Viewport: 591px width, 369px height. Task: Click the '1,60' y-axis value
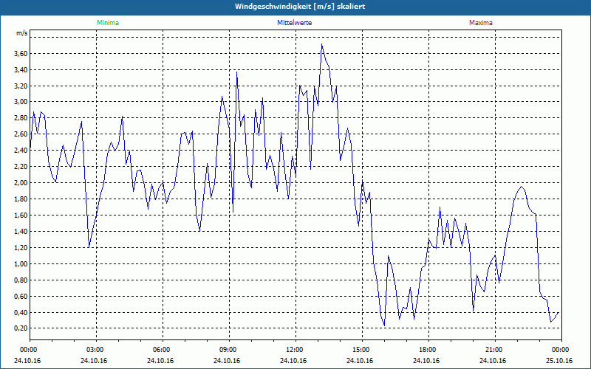(22, 215)
